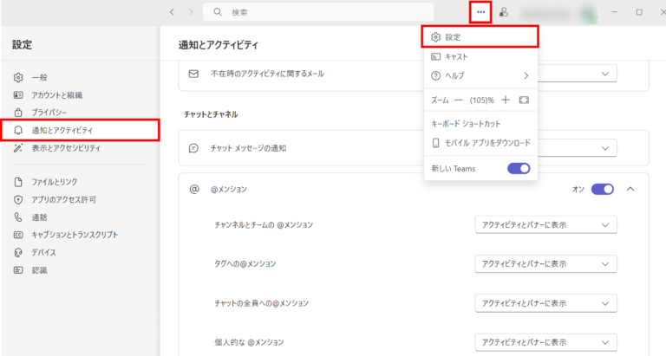Collapse the @メンション section chevron
Image resolution: width=666 pixels, height=356 pixels.
pos(630,189)
